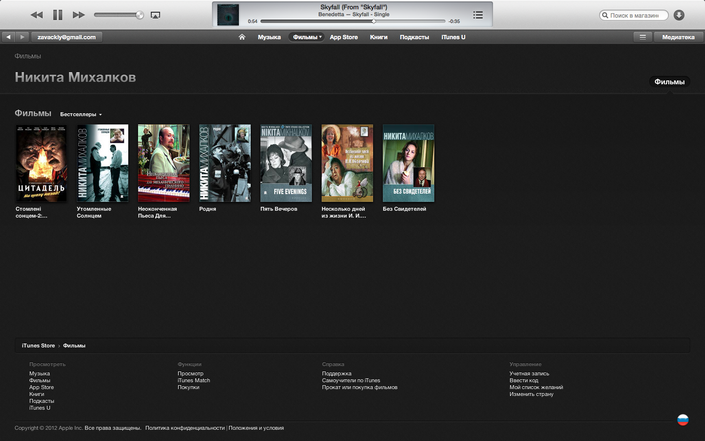Viewport: 705px width, 441px height.
Task: Click the store search field
Action: (634, 15)
